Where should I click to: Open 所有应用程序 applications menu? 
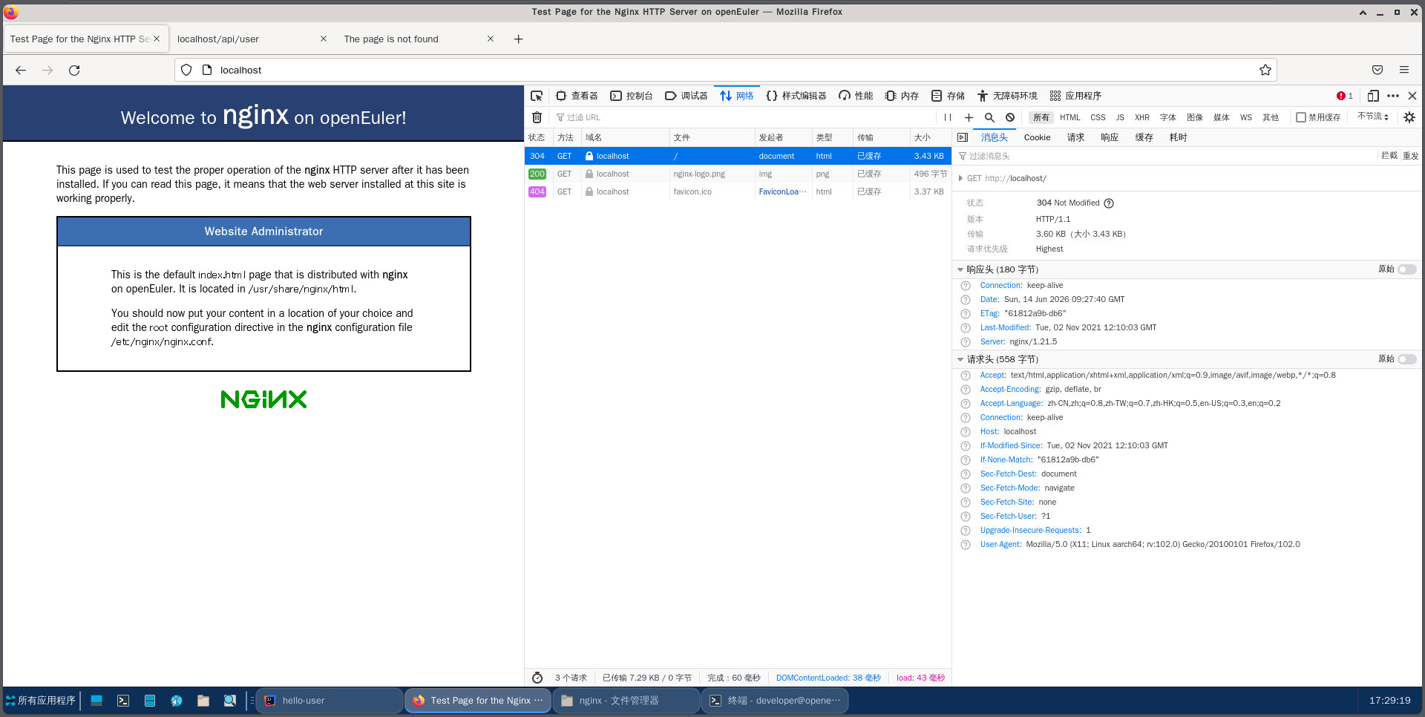coord(41,701)
